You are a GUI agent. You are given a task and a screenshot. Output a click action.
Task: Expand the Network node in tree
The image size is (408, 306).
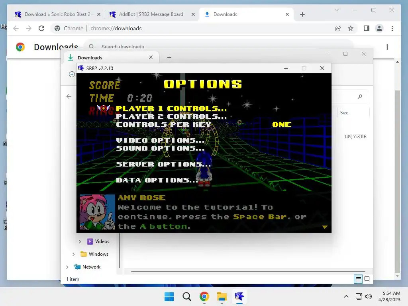[67, 267]
